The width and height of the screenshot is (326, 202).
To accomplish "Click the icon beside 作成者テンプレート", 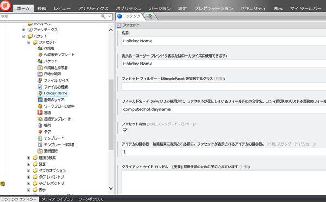I will 40,55.
